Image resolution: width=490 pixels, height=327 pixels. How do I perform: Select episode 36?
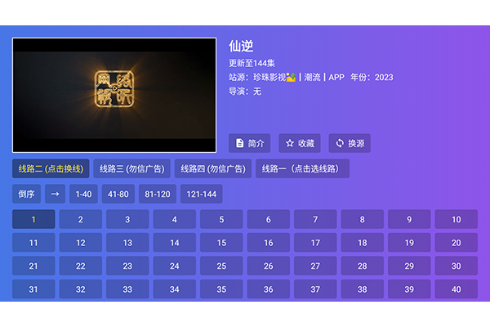click(269, 289)
